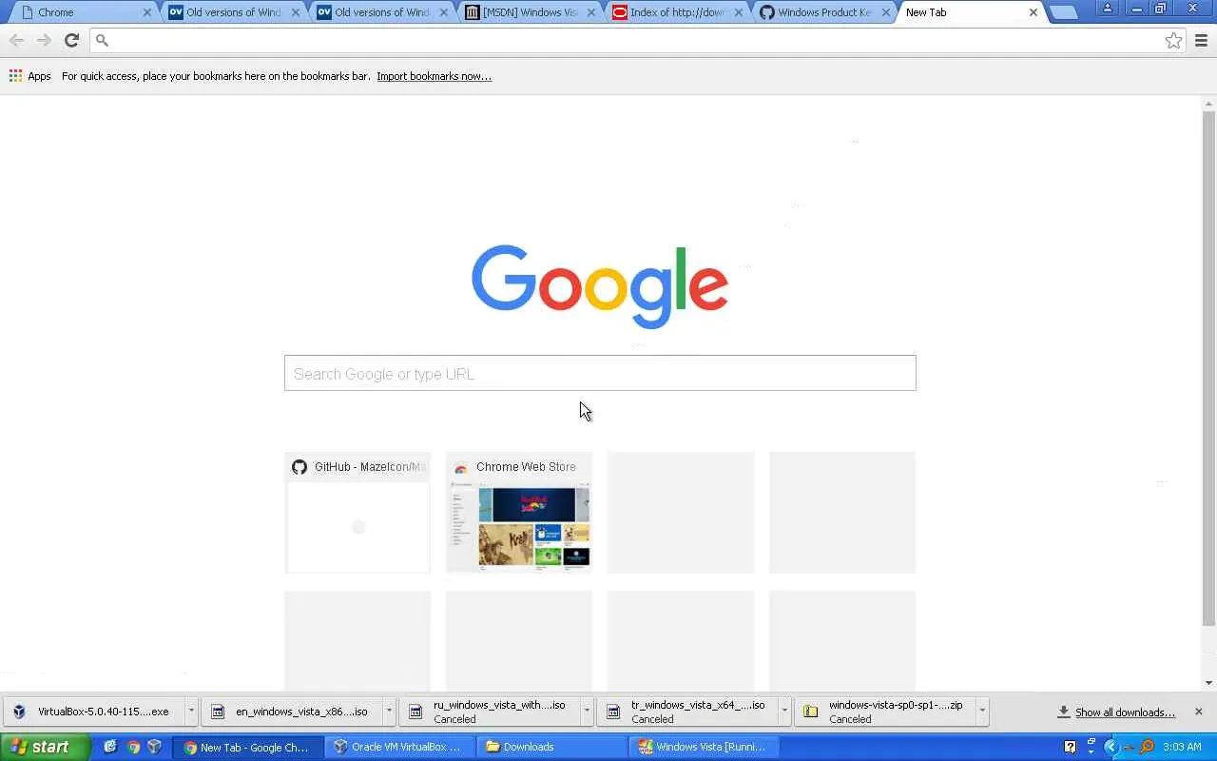Click 'Show all downloads...' link

1125,712
